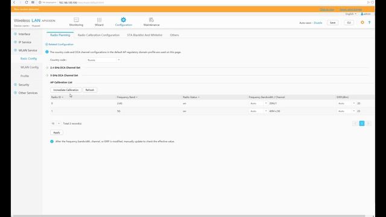Open the English language dropdown
The height and width of the screenshot is (217, 386).
point(351,14)
